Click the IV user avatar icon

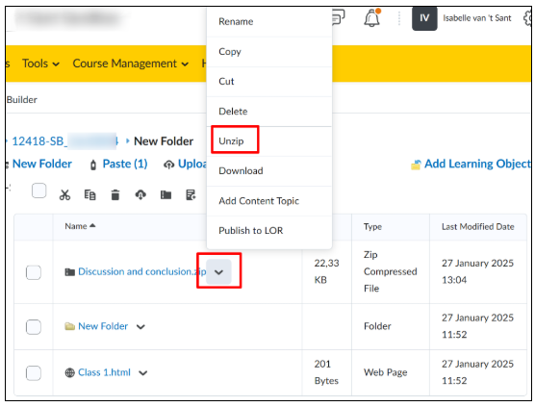424,18
